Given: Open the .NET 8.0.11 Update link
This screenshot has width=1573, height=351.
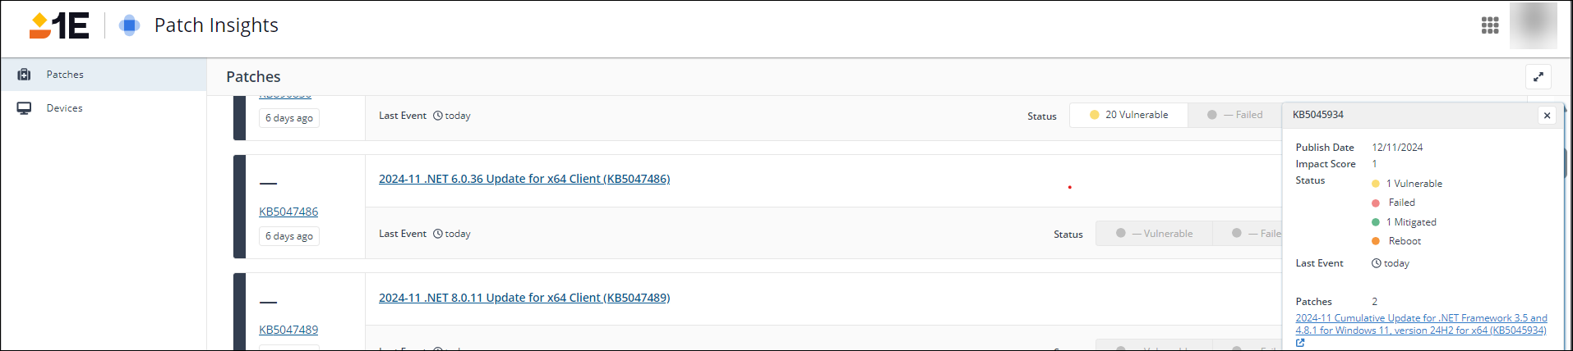Looking at the screenshot, I should 524,298.
